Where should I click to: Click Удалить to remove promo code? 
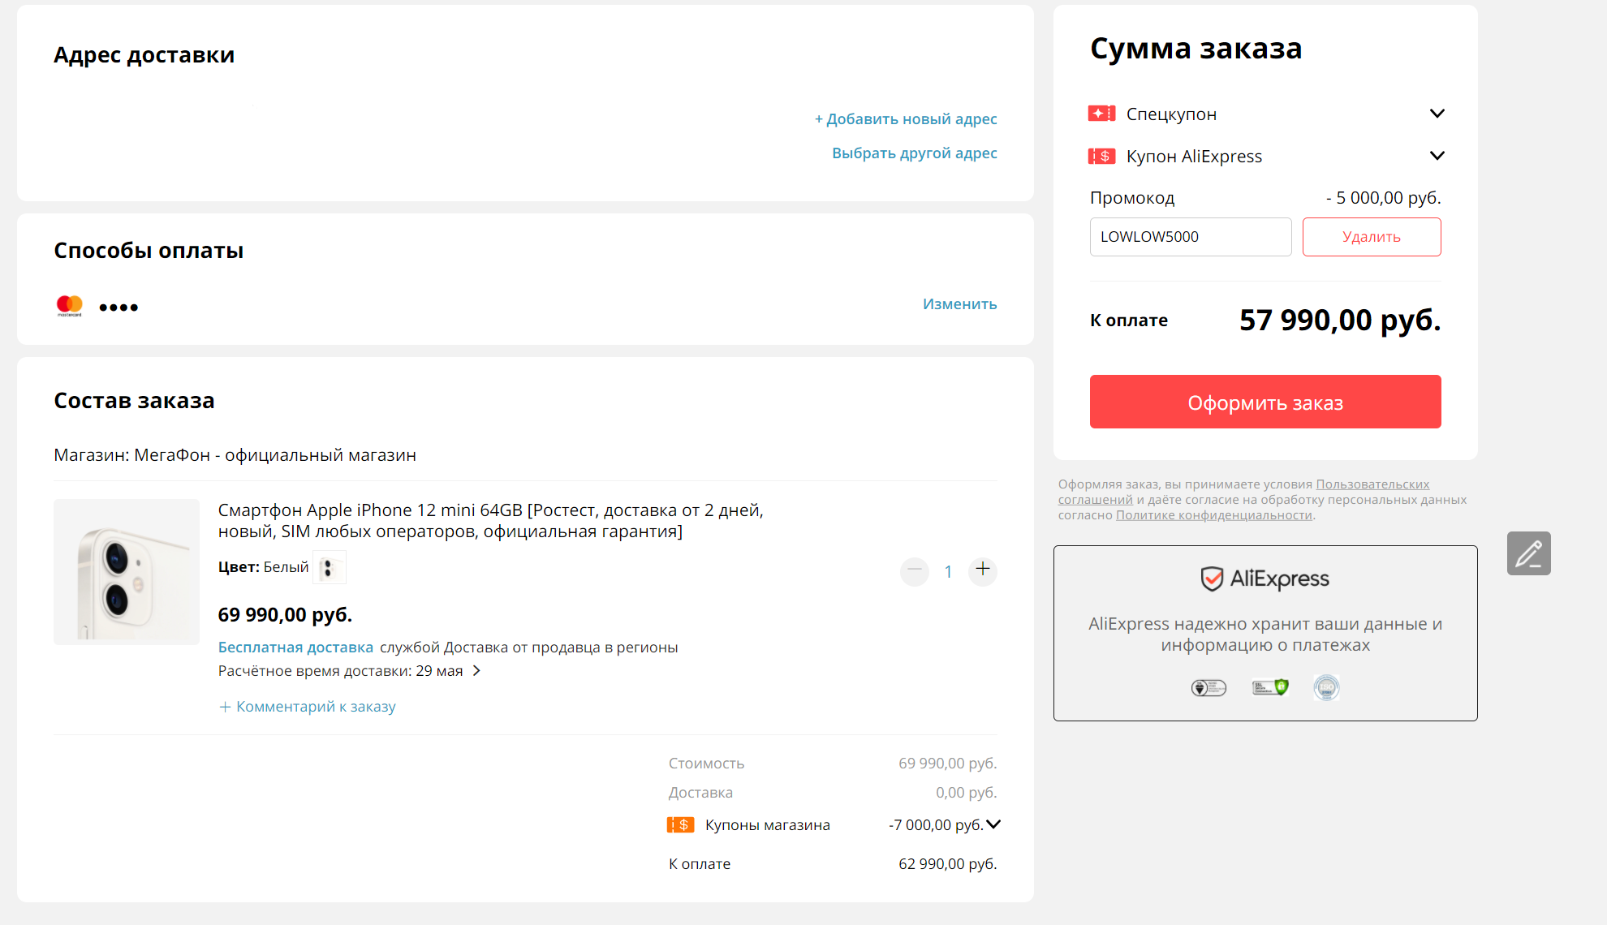1371,237
